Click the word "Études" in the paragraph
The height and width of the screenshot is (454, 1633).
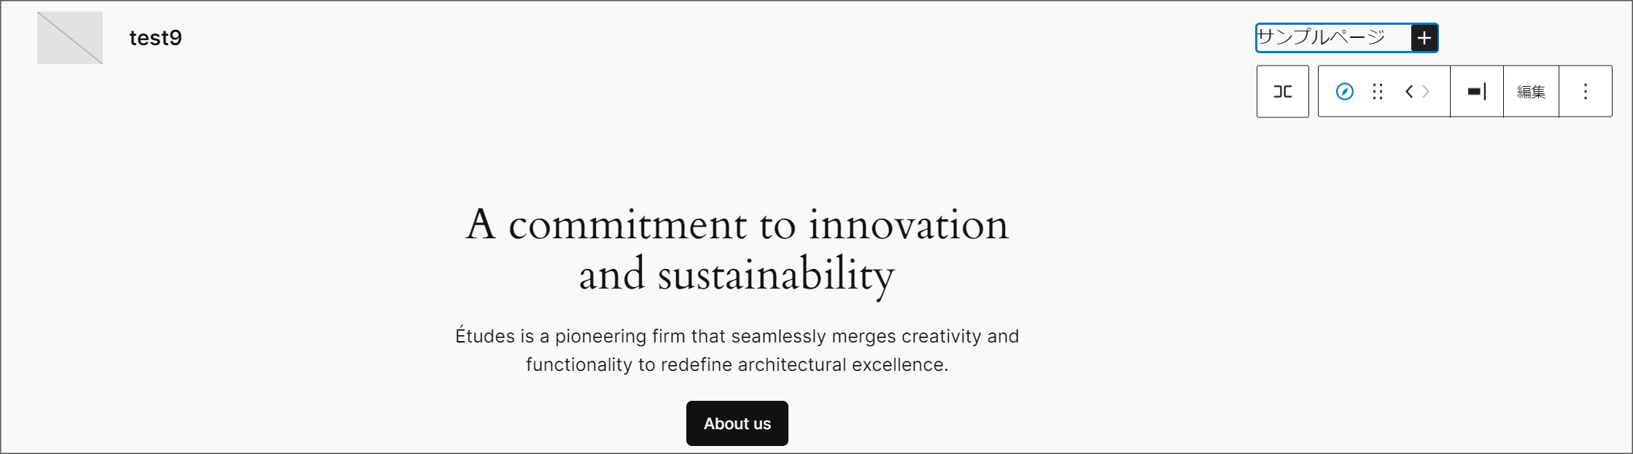pos(484,337)
